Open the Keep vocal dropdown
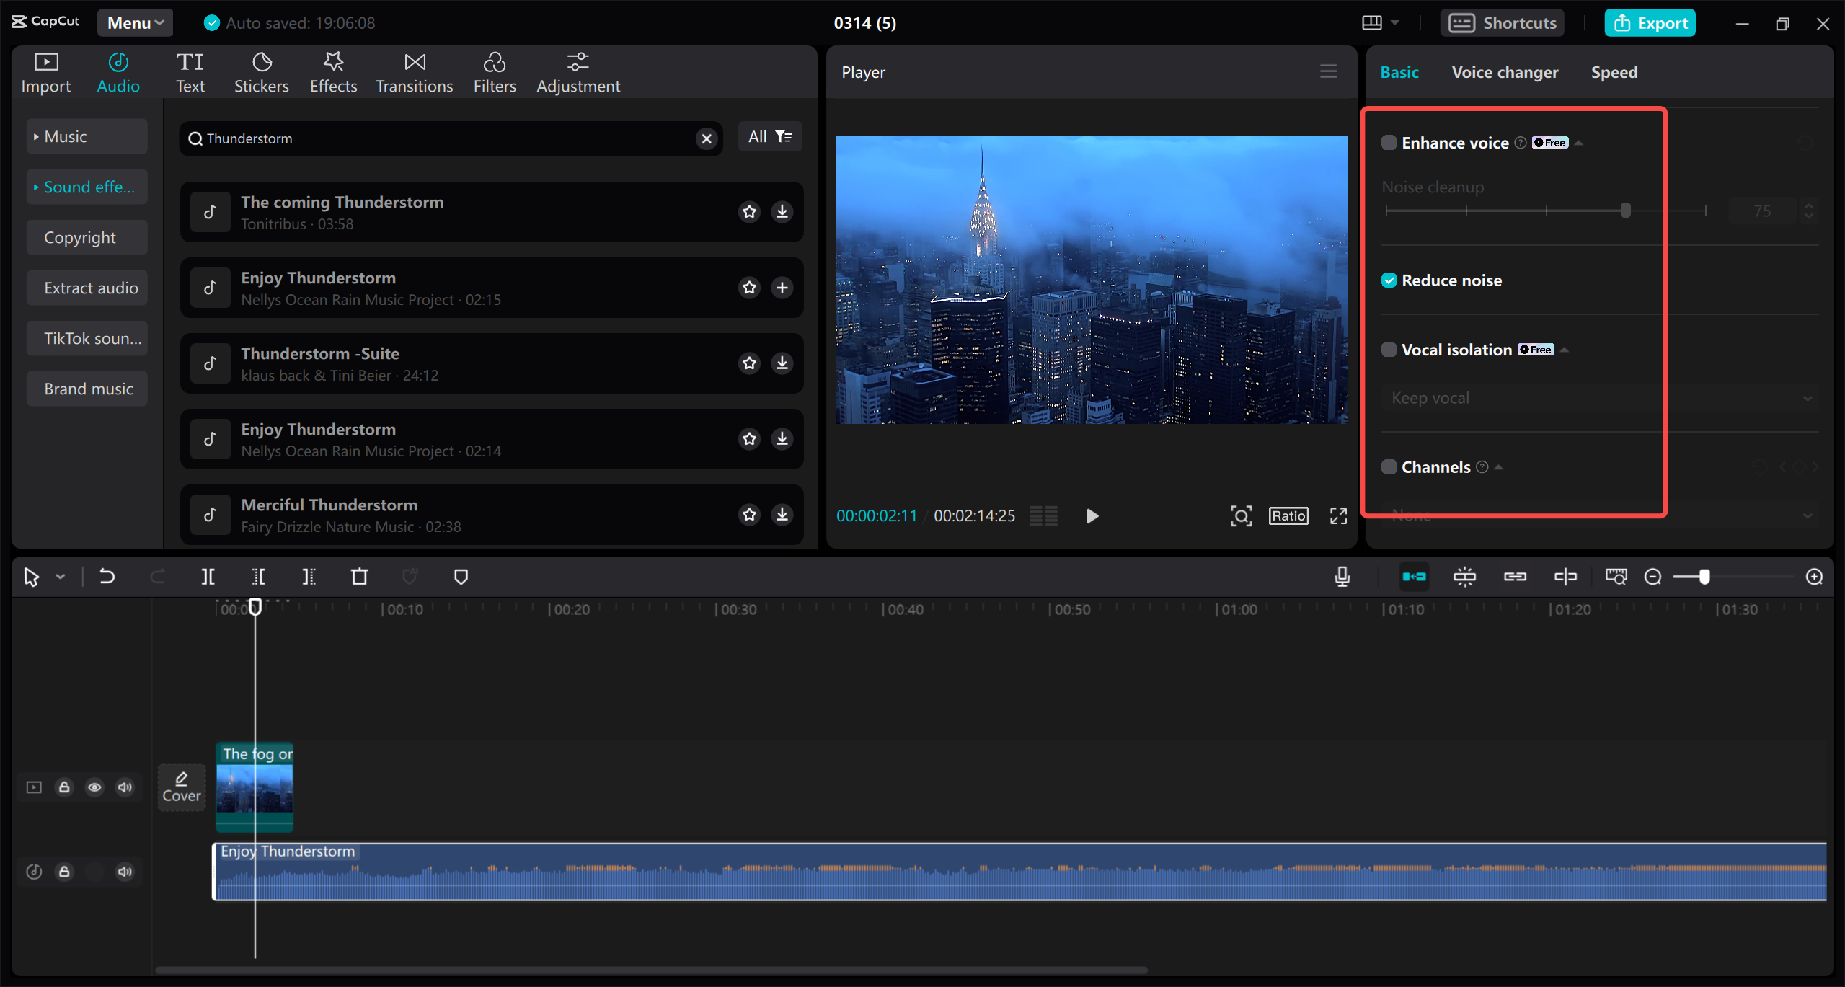 [1597, 397]
